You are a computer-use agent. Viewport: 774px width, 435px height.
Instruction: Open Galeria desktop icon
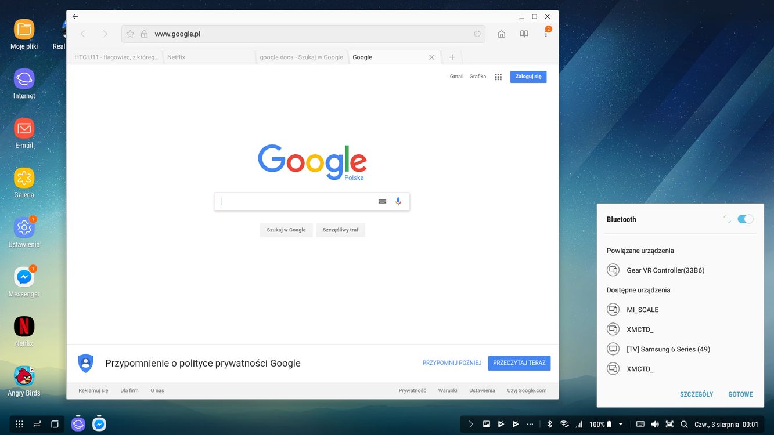24,177
